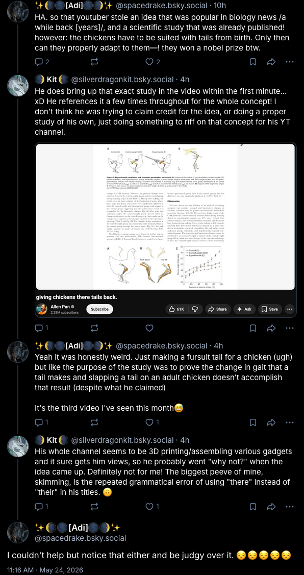Screen dimensions: 304x575
Task: Repost Adi's first post about the YouTuber
Action: pos(94,62)
